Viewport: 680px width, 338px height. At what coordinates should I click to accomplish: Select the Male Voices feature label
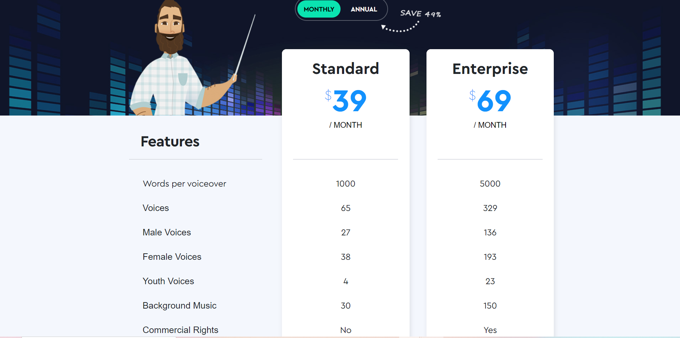tap(167, 233)
